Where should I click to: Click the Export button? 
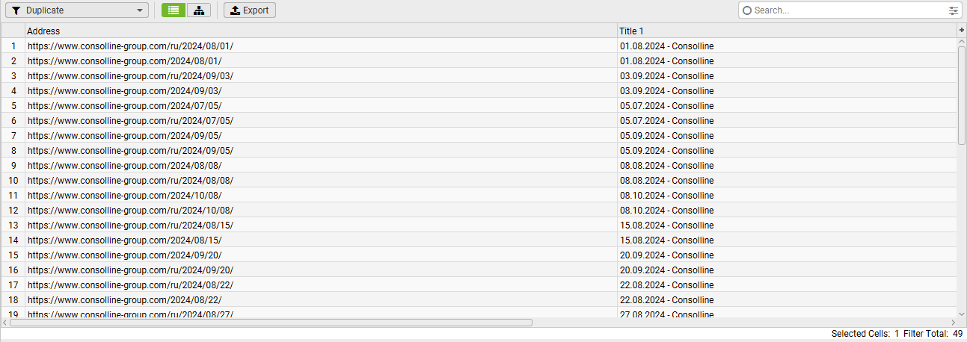click(250, 10)
